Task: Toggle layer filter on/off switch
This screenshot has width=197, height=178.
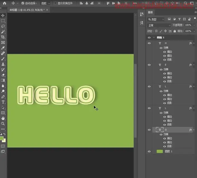Action: [x=195, y=19]
